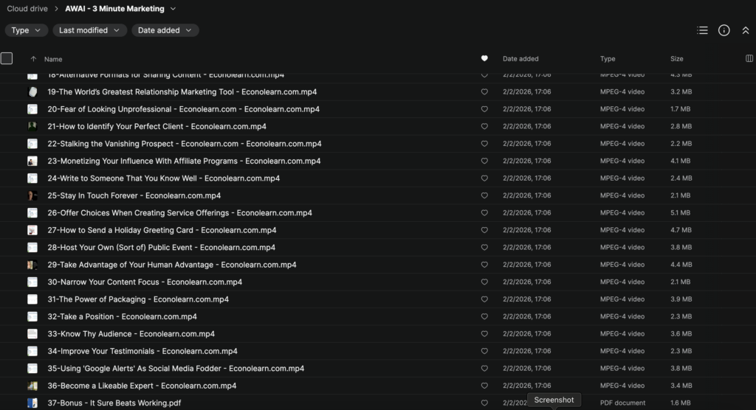Click heart icon for 25-Stay In Touch Forever
Viewport: 756px width, 410px height.
484,195
